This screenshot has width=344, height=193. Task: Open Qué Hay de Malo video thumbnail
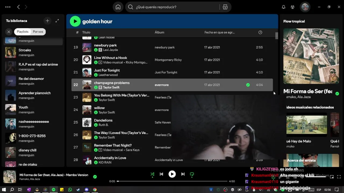tap(307, 125)
